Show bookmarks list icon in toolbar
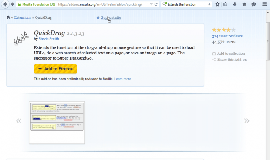The height and width of the screenshot is (160, 270). [x=226, y=4]
